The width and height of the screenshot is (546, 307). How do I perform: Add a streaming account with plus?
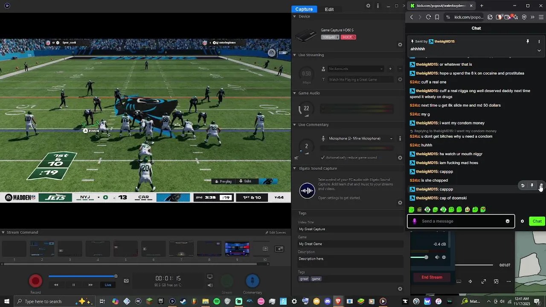tap(390, 69)
